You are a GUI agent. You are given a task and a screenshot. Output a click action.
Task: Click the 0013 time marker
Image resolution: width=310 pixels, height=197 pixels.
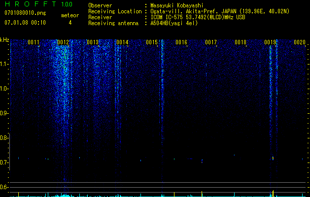(x=93, y=42)
